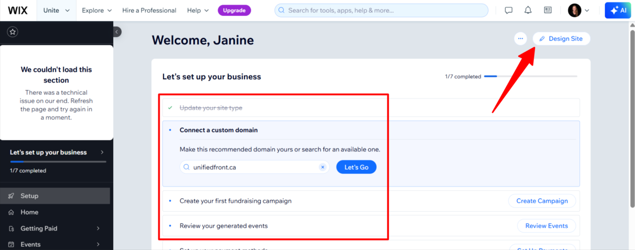Click the AI assistant button
This screenshot has width=635, height=250.
(619, 10)
